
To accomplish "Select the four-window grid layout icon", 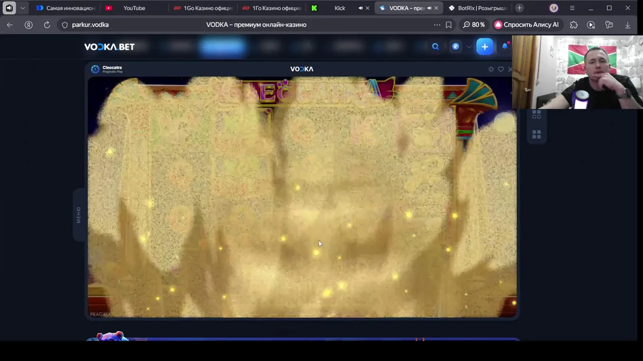I will pos(537,115).
